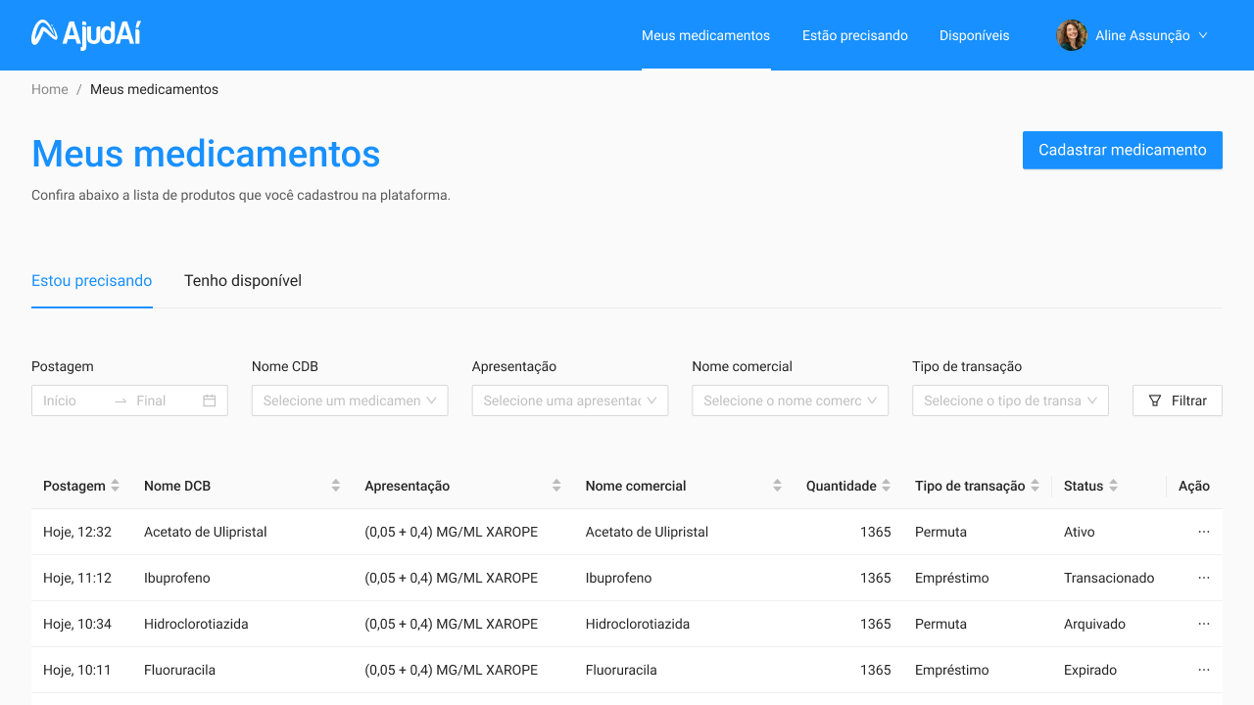The image size is (1254, 705).
Task: Sort table by Tipo de transação column
Action: coord(1035,486)
